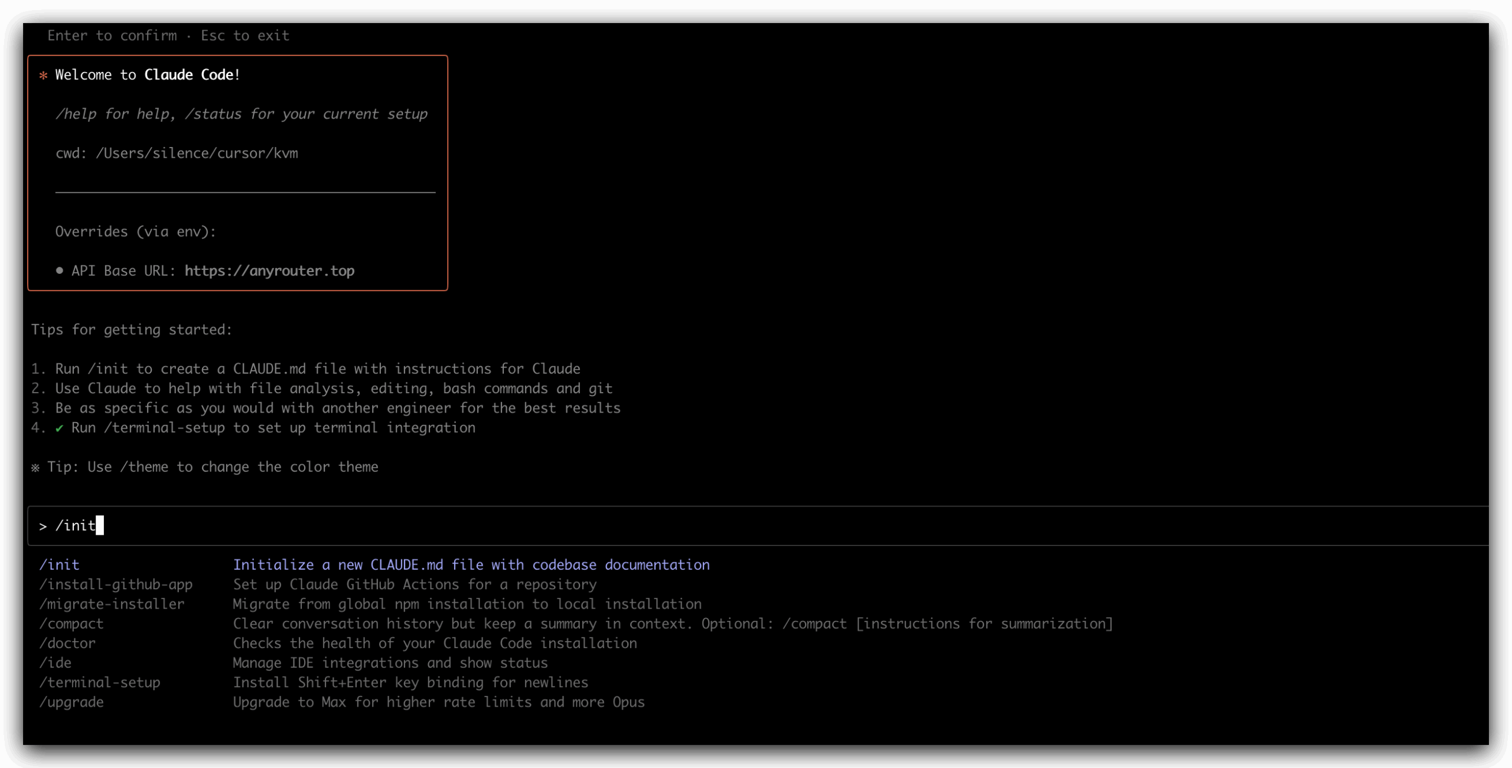Image resolution: width=1512 pixels, height=768 pixels.
Task: Click the bullet before 'API Base URL'
Action: (x=59, y=271)
